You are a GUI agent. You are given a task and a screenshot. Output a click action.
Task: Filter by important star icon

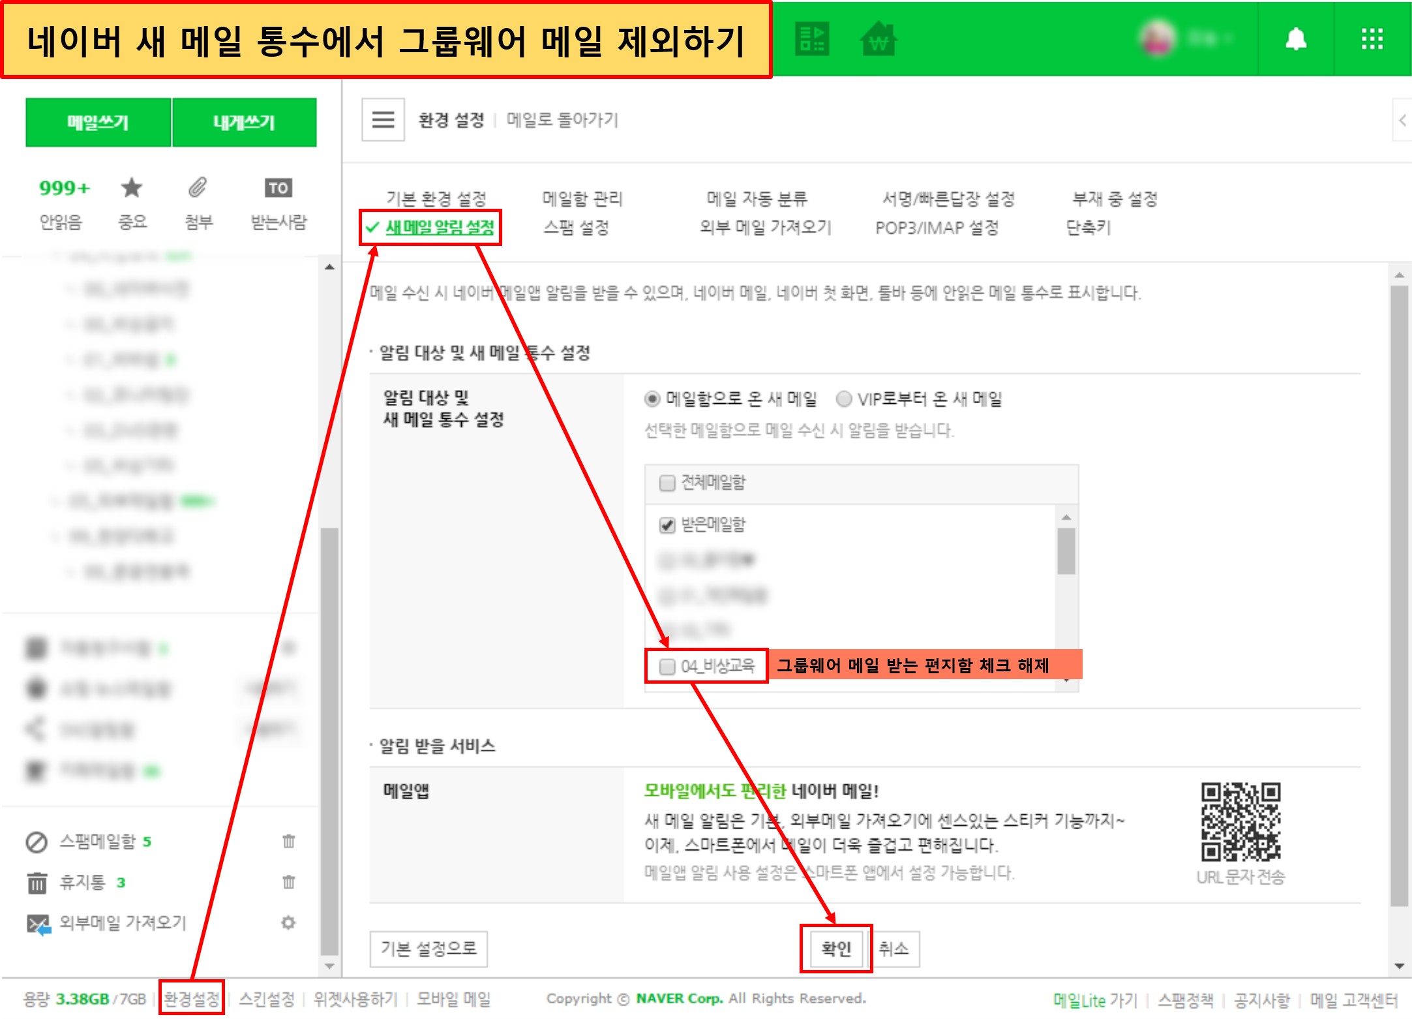(x=132, y=188)
